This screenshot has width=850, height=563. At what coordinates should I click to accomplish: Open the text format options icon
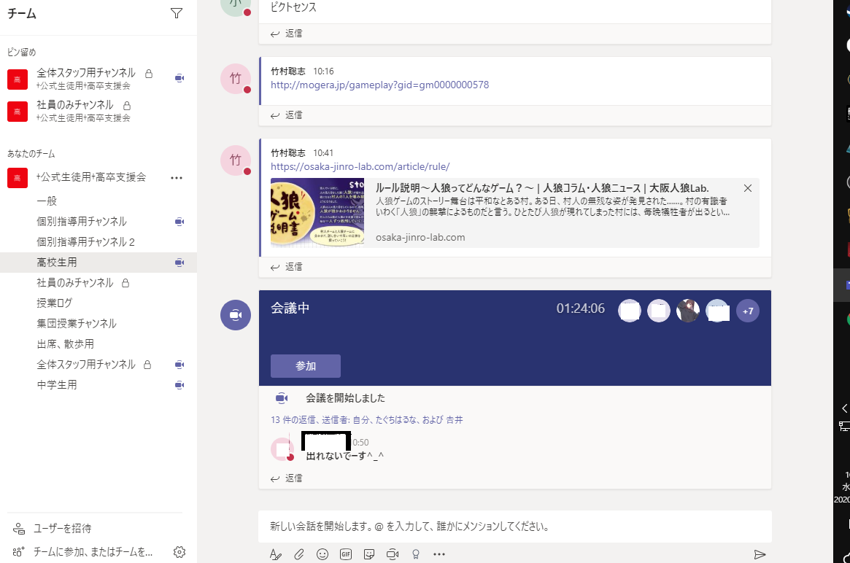276,554
